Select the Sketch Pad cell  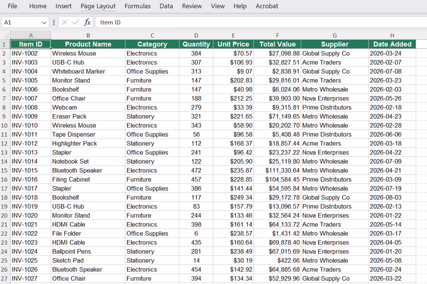88,261
